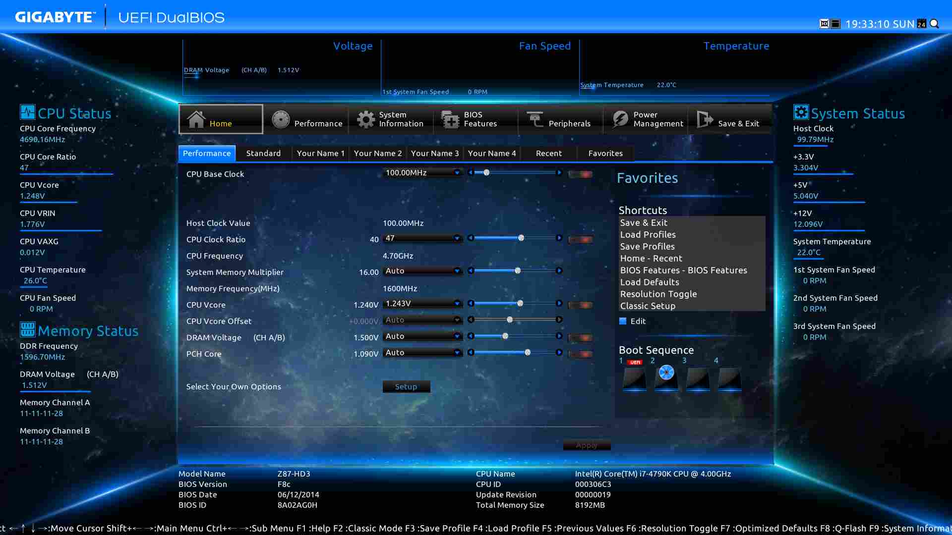Click the Load Defaults shortcut
This screenshot has height=535, width=952.
[650, 282]
